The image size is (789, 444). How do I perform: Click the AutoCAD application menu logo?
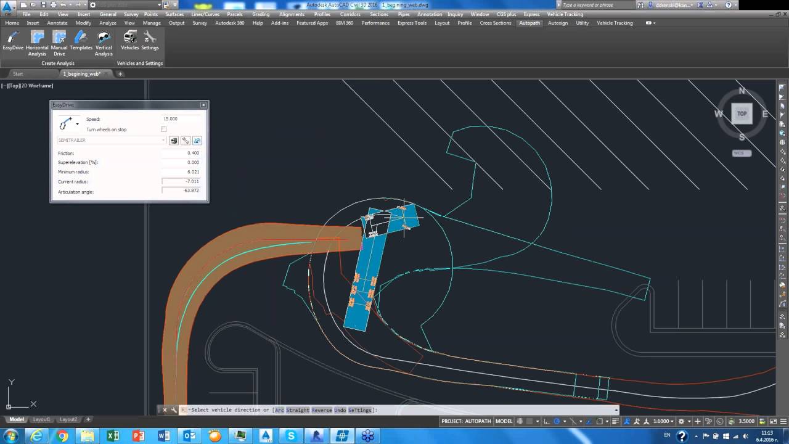point(7,7)
